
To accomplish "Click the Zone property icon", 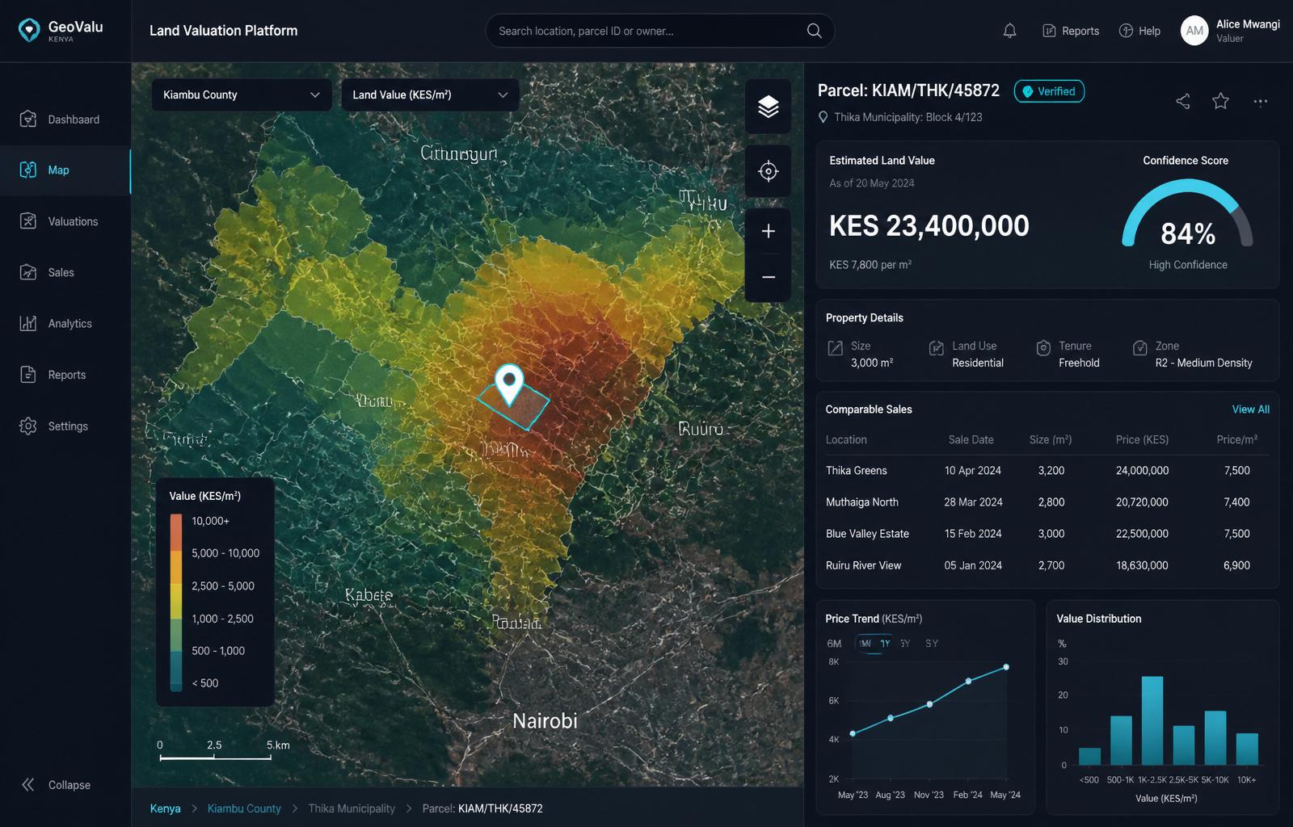I will pos(1140,348).
